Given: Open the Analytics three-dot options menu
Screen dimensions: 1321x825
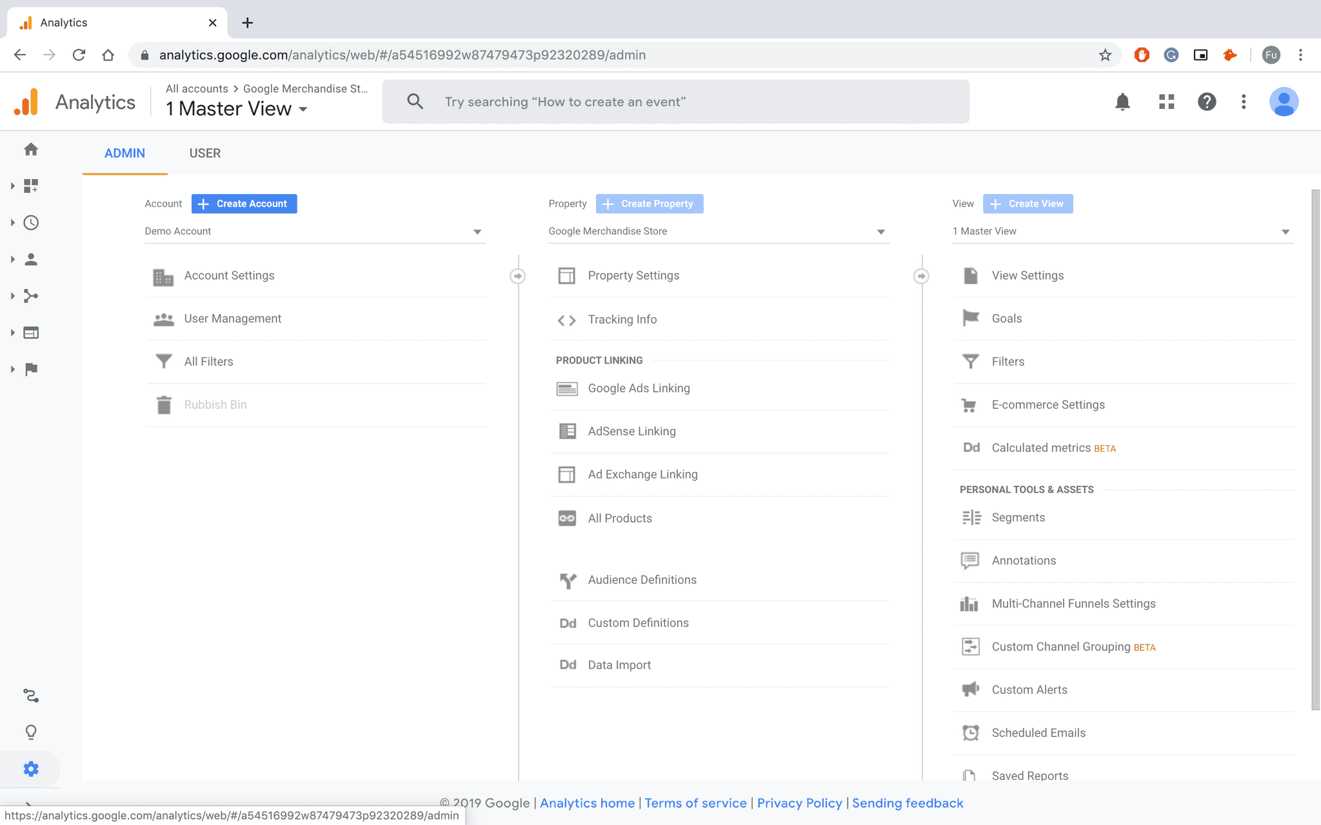Looking at the screenshot, I should click(x=1244, y=102).
